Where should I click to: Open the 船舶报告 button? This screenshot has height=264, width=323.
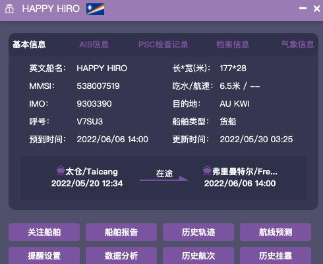point(121,232)
